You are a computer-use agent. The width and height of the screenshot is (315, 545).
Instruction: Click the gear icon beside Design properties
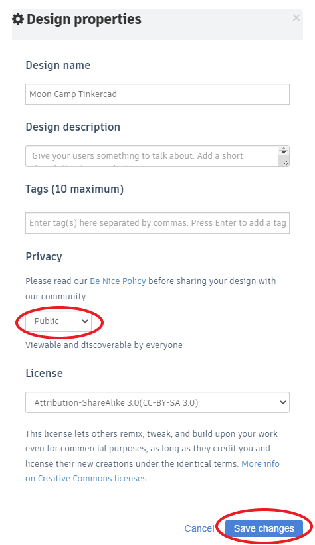click(18, 19)
